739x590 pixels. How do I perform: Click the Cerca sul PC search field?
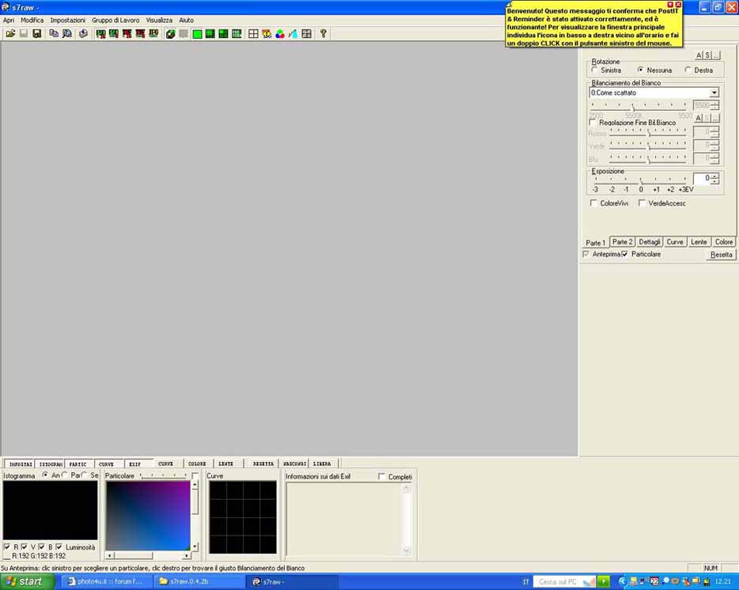point(565,581)
